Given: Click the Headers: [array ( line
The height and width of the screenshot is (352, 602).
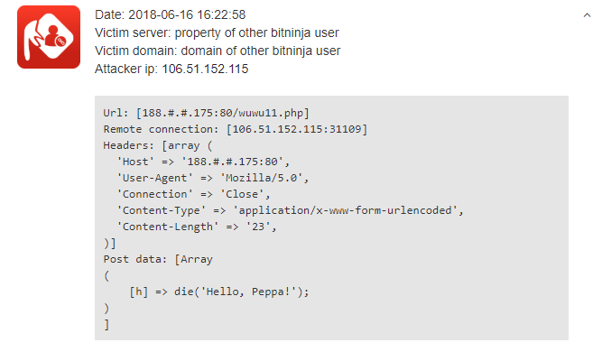Looking at the screenshot, I should click(157, 145).
